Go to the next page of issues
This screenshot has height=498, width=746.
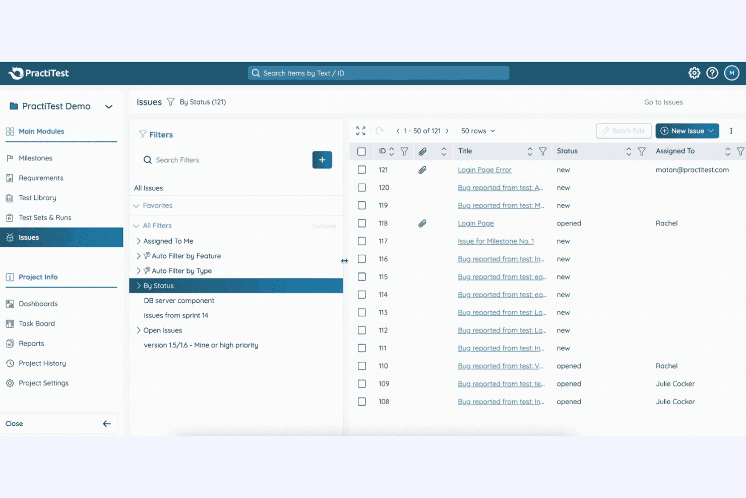click(447, 131)
